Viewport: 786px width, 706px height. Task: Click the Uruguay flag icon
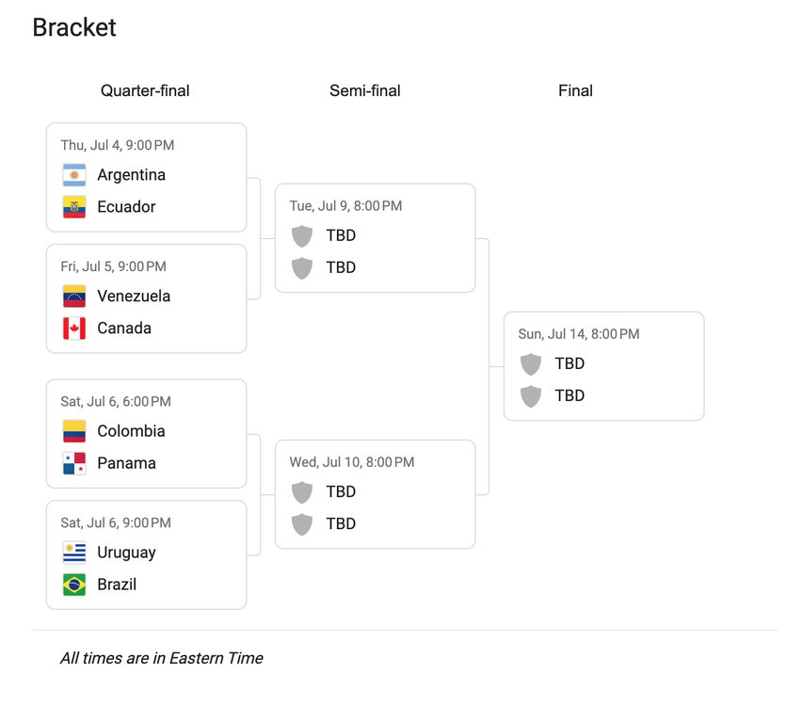[x=74, y=553]
